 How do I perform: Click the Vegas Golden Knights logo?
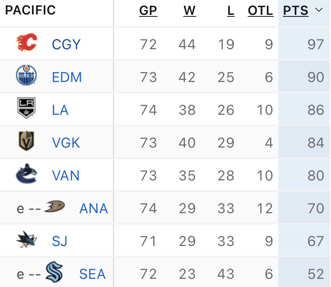tap(26, 141)
